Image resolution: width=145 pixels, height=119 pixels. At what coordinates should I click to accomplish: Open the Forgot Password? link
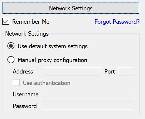click(117, 22)
